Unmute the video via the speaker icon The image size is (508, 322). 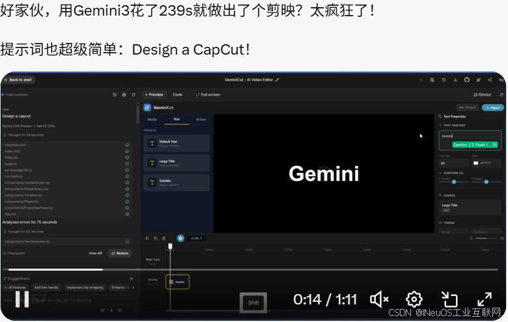click(x=379, y=299)
